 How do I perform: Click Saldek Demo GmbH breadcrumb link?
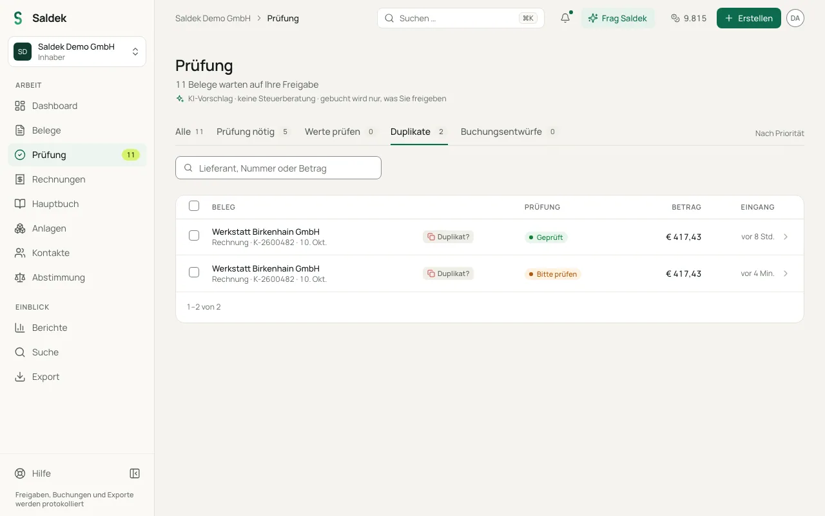213,18
